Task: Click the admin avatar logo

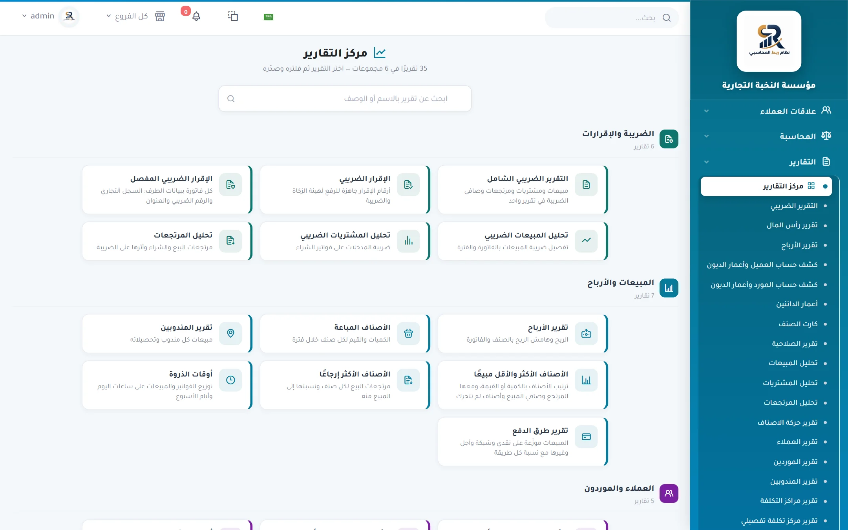Action: tap(69, 16)
